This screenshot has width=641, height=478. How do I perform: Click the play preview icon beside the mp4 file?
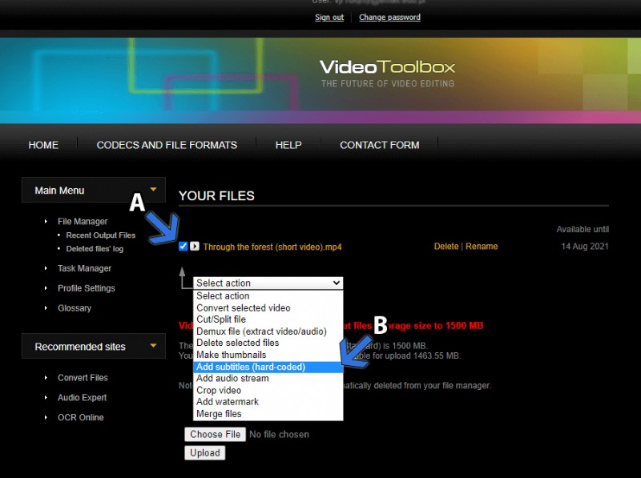coord(195,247)
